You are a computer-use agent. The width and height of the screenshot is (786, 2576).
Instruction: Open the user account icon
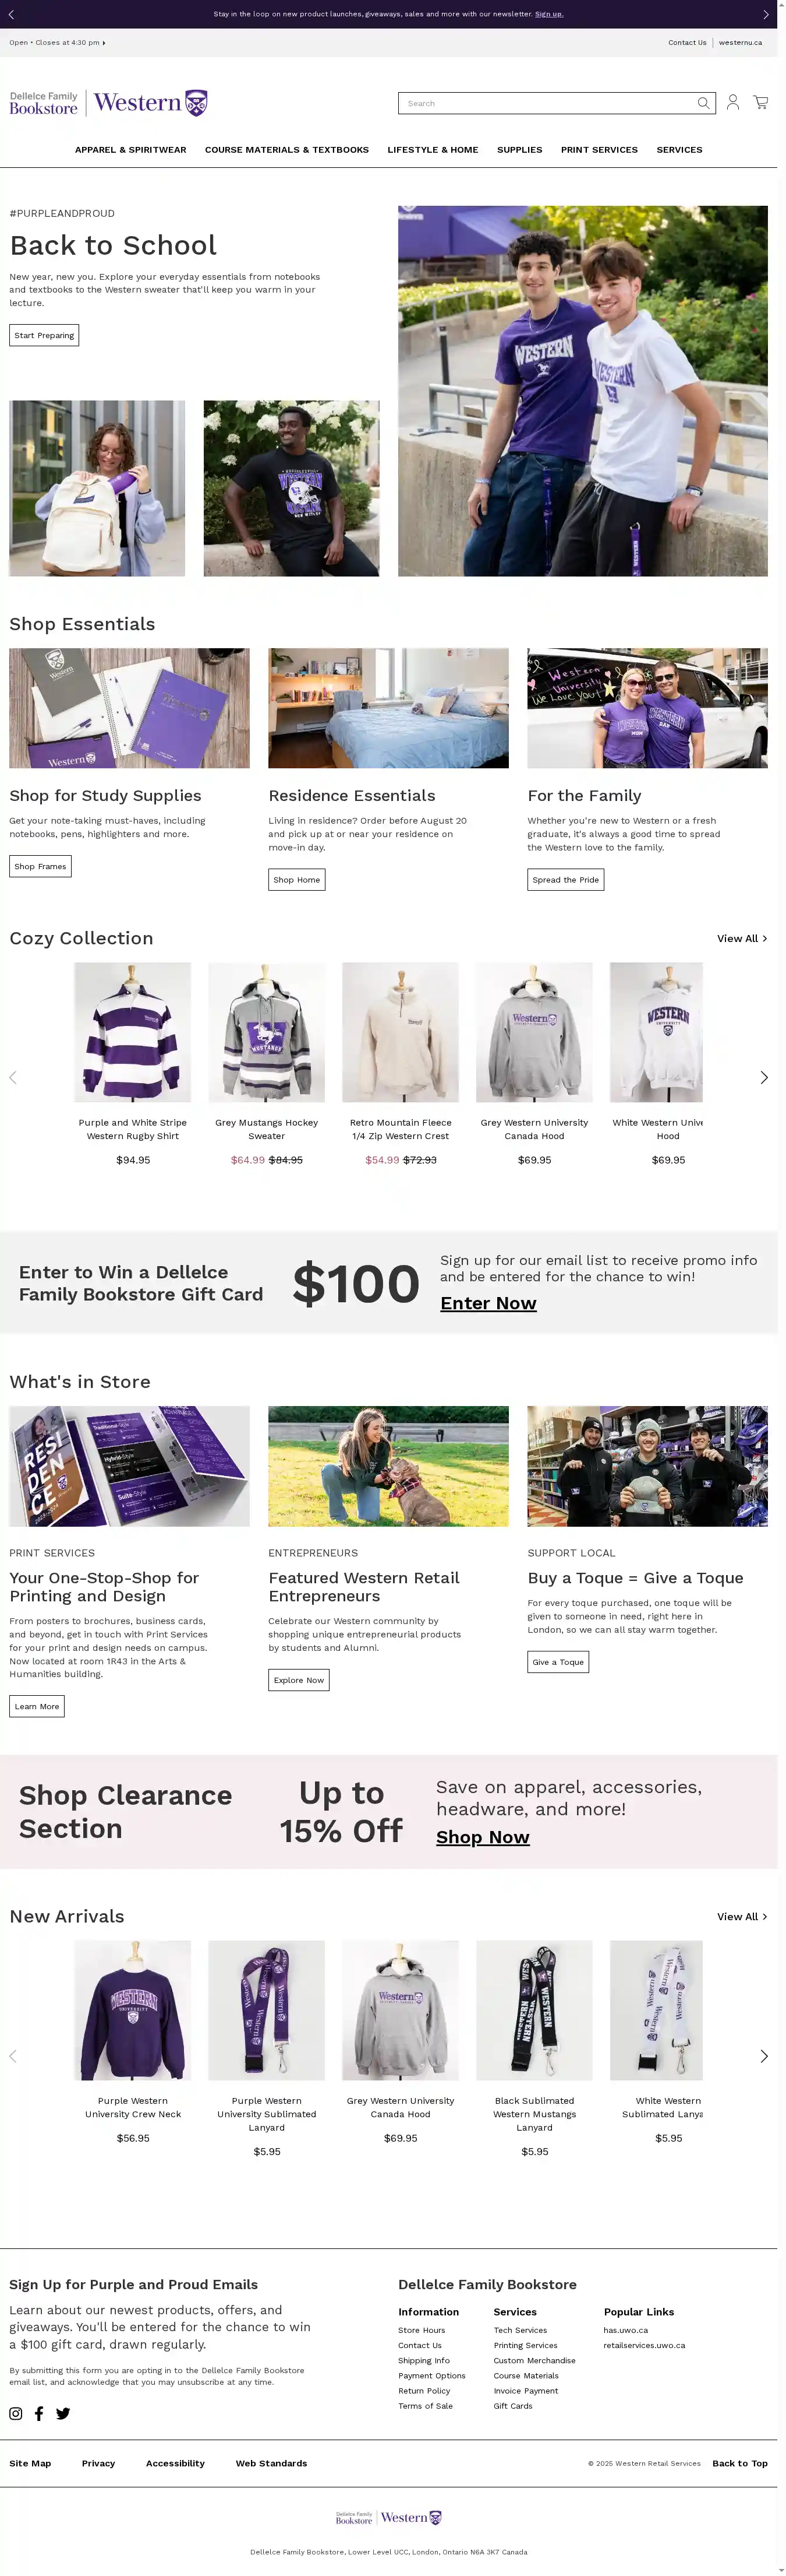[x=732, y=103]
